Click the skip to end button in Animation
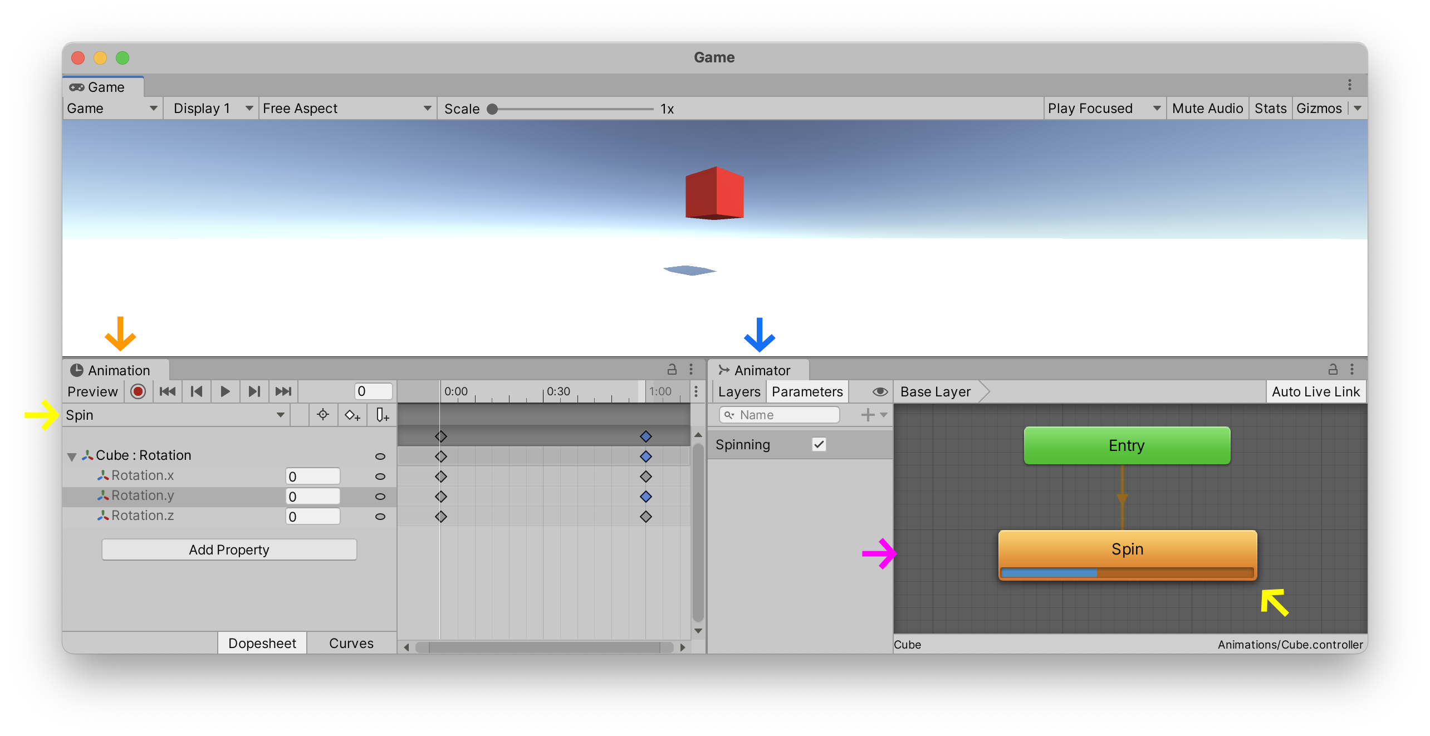 pos(282,391)
